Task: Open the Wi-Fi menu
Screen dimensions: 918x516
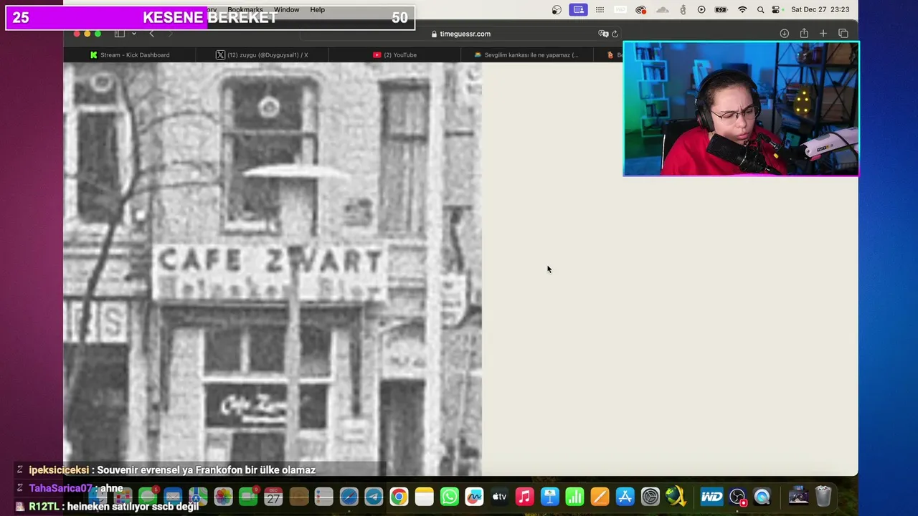Action: [x=742, y=10]
